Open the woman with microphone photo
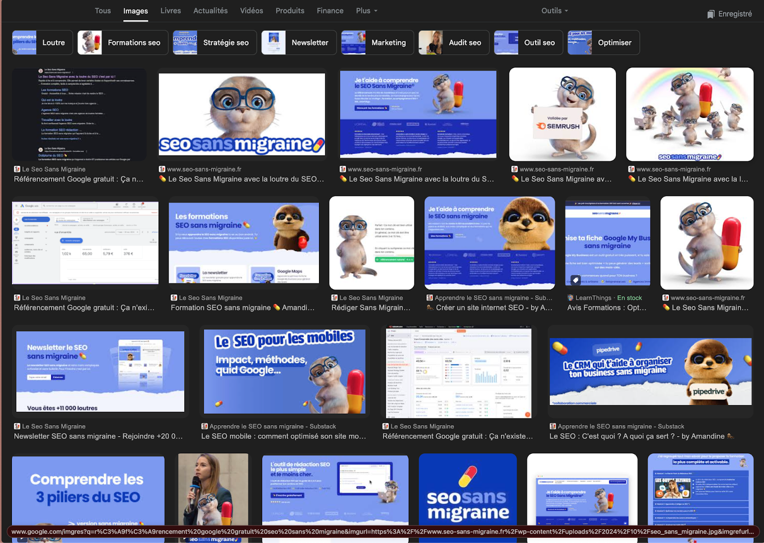 (213, 491)
